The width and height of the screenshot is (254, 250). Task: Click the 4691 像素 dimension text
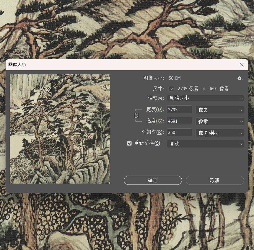(219, 89)
